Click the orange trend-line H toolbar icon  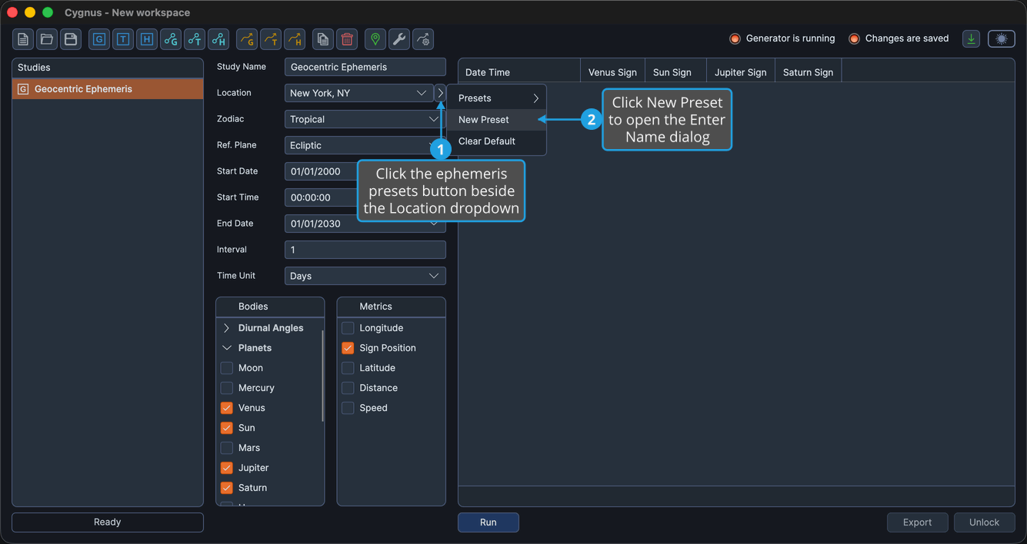(295, 39)
